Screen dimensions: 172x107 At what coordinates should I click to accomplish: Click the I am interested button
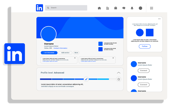[49, 53]
